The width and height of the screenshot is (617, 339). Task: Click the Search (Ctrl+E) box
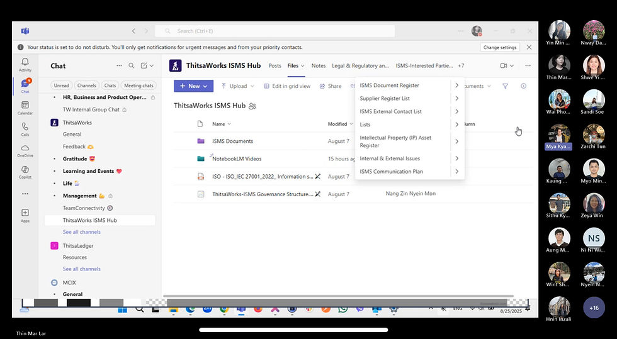coord(275,31)
